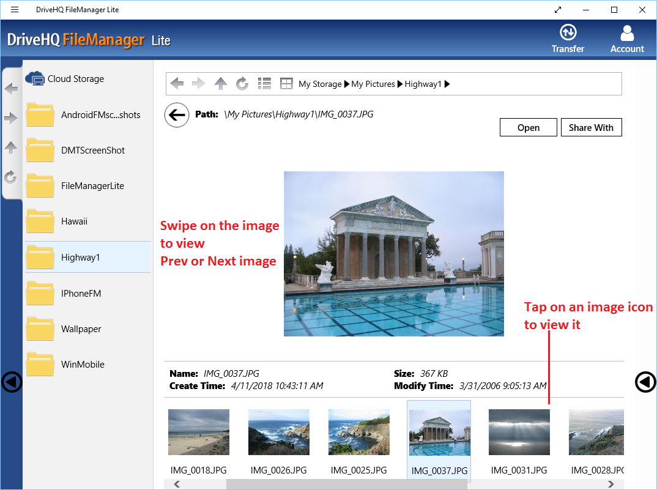
Task: Click the Cloud Storage icon
Action: [x=35, y=78]
